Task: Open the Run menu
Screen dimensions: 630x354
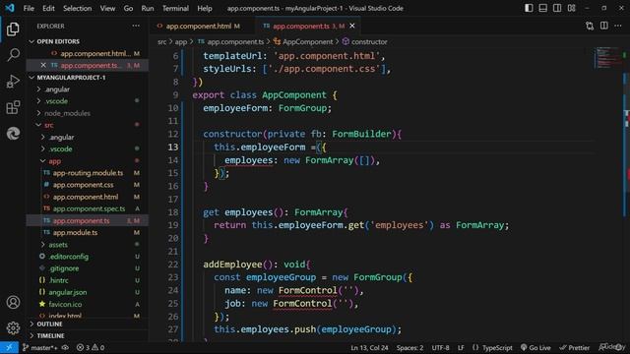Action: tap(148, 8)
